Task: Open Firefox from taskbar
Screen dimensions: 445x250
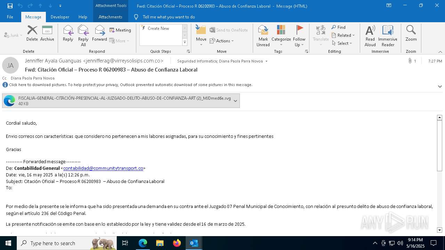Action: 177,243
